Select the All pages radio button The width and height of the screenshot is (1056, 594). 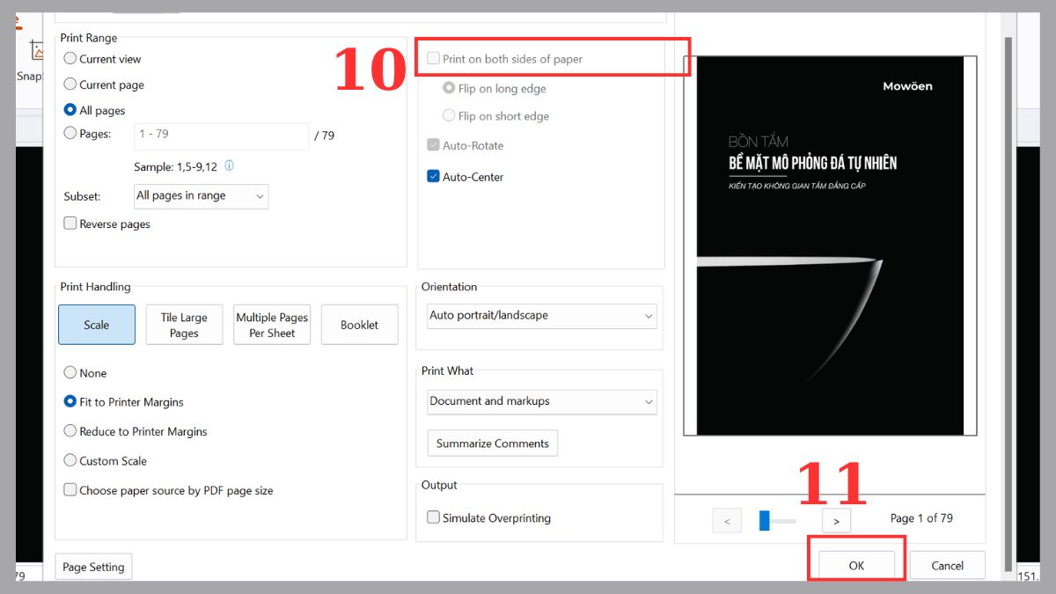(x=70, y=110)
